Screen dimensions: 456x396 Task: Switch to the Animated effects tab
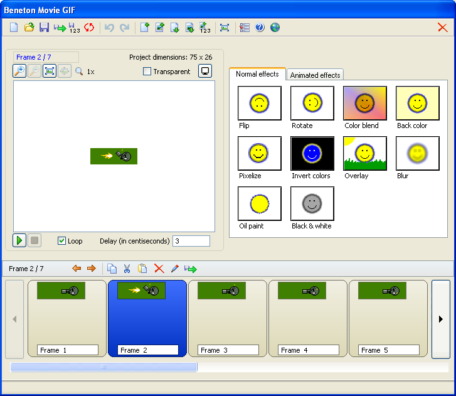(x=315, y=75)
